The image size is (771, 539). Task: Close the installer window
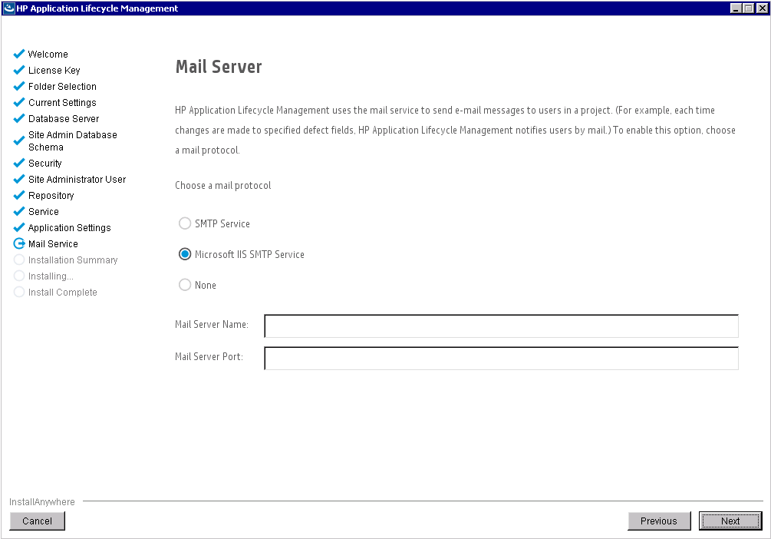762,8
